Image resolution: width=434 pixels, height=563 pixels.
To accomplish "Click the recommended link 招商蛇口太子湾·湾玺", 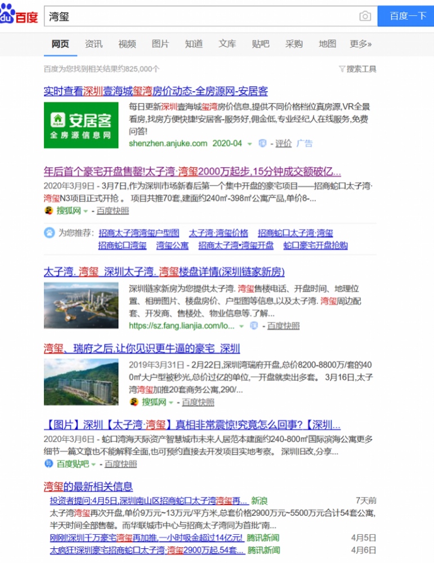I will pos(296,233).
